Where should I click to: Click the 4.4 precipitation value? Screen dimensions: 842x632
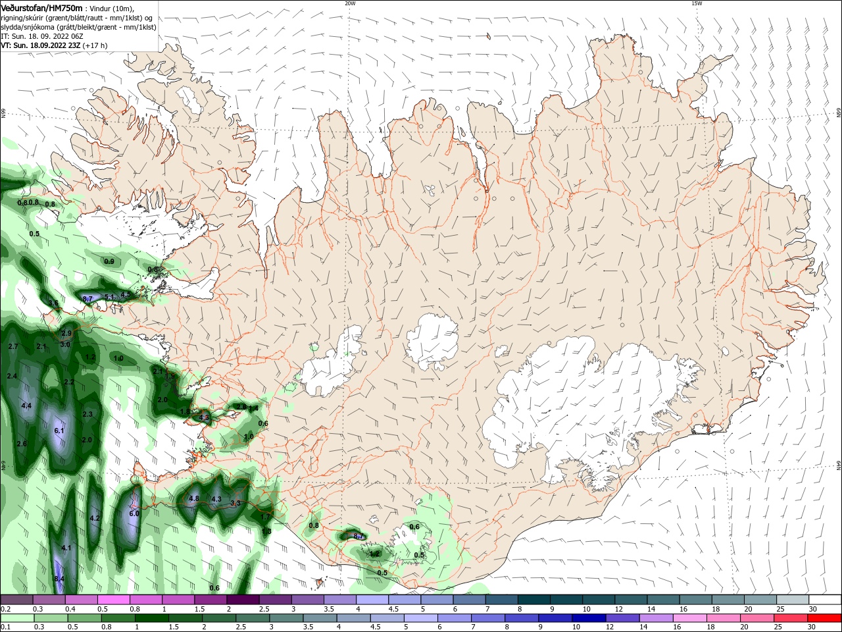pyautogui.click(x=26, y=406)
